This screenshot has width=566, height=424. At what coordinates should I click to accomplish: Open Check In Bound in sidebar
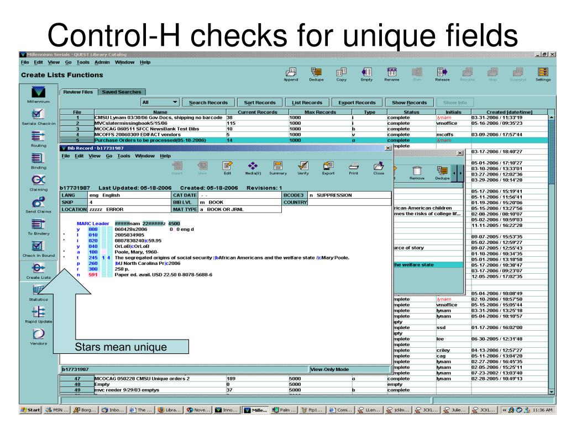click(38, 249)
